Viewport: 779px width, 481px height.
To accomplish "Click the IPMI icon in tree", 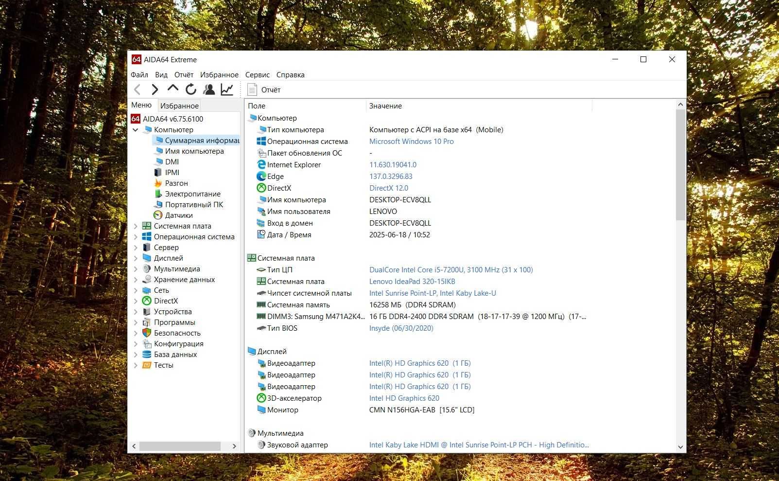I will tap(158, 172).
